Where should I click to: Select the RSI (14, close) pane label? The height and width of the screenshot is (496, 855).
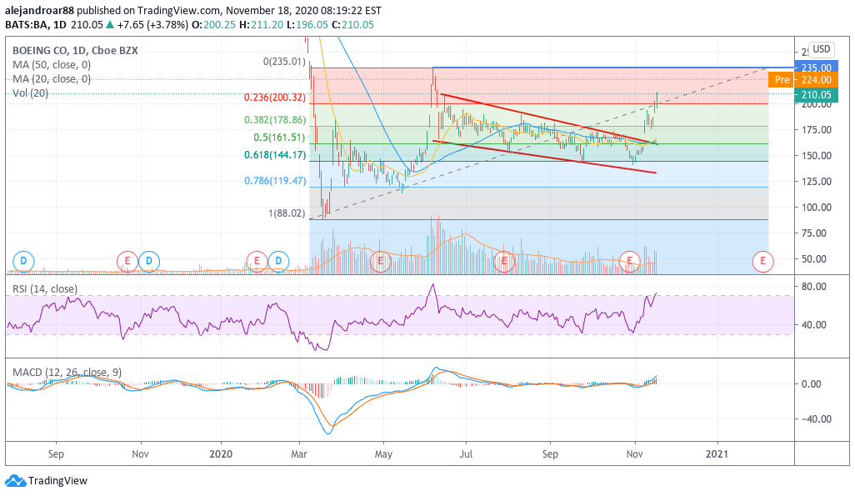[x=45, y=288]
